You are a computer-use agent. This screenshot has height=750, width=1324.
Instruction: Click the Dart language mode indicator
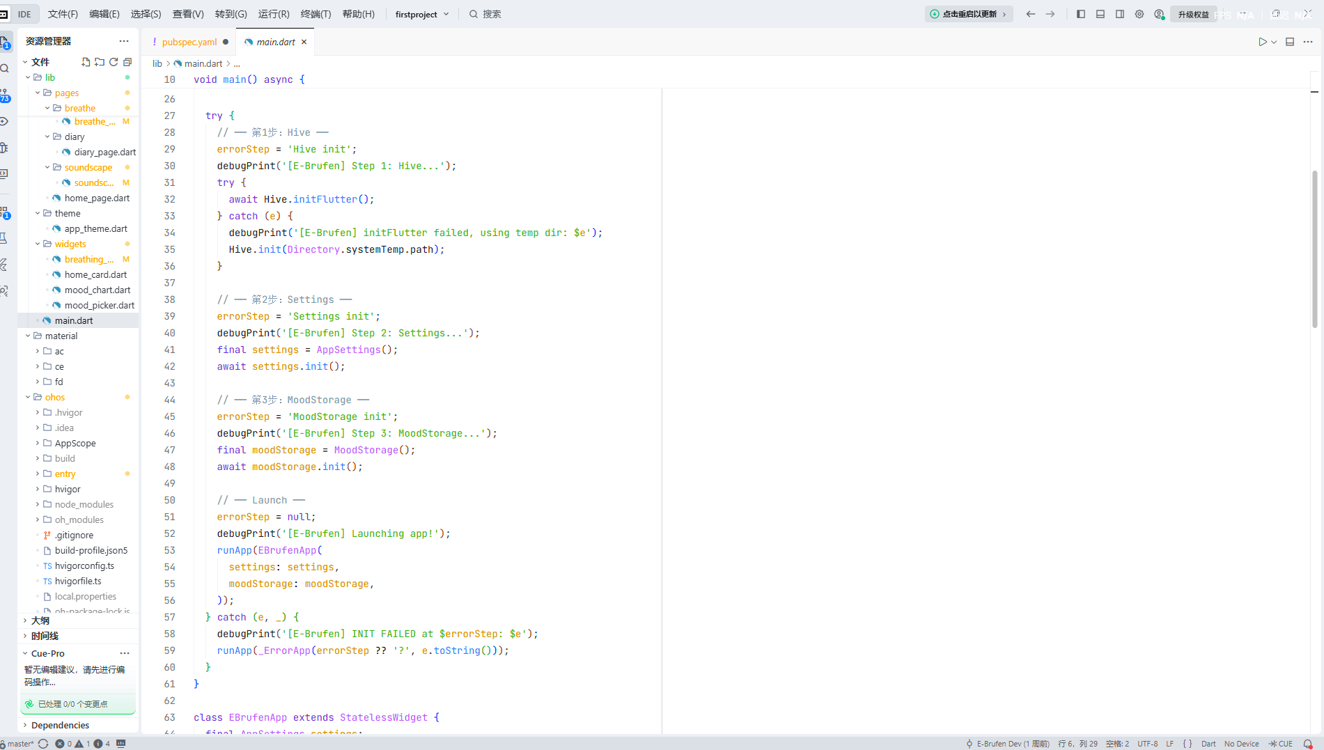[1208, 744]
